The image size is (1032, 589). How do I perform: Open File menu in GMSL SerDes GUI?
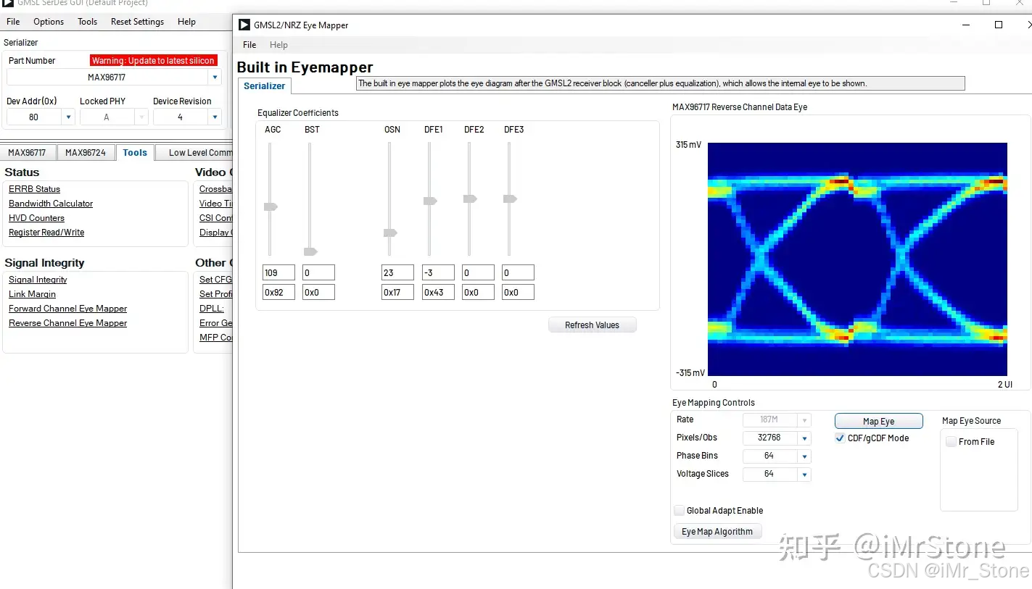click(13, 22)
